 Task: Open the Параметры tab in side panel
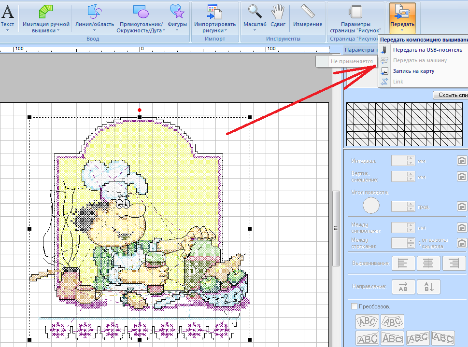tap(360, 50)
